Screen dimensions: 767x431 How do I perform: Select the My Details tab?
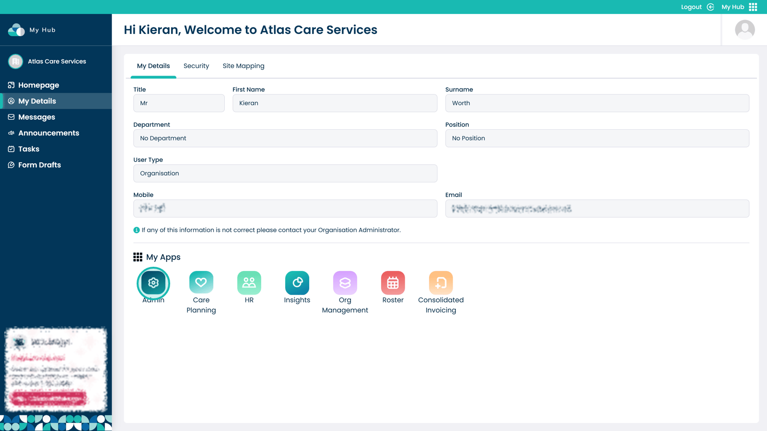coord(153,66)
